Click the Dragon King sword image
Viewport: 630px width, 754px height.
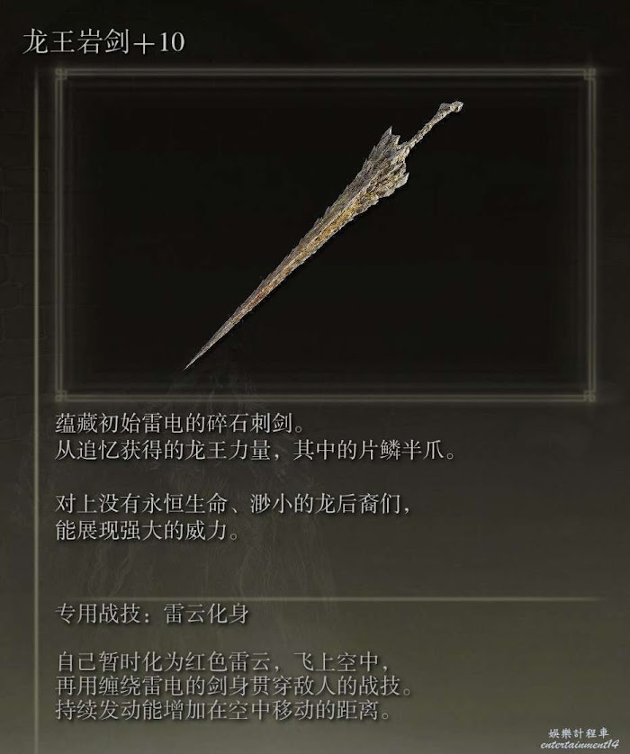324,235
